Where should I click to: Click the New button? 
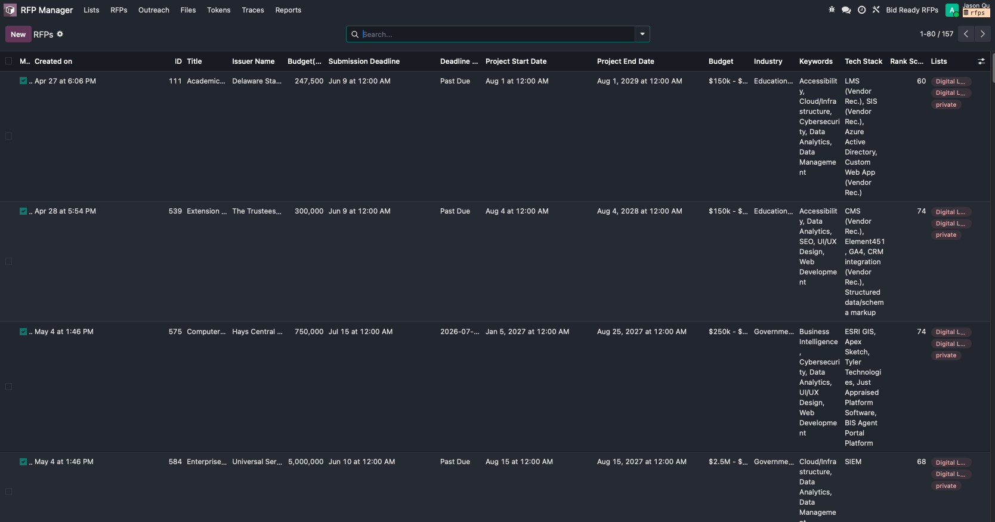point(18,34)
